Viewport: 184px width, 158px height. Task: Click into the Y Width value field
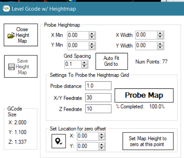(146, 45)
